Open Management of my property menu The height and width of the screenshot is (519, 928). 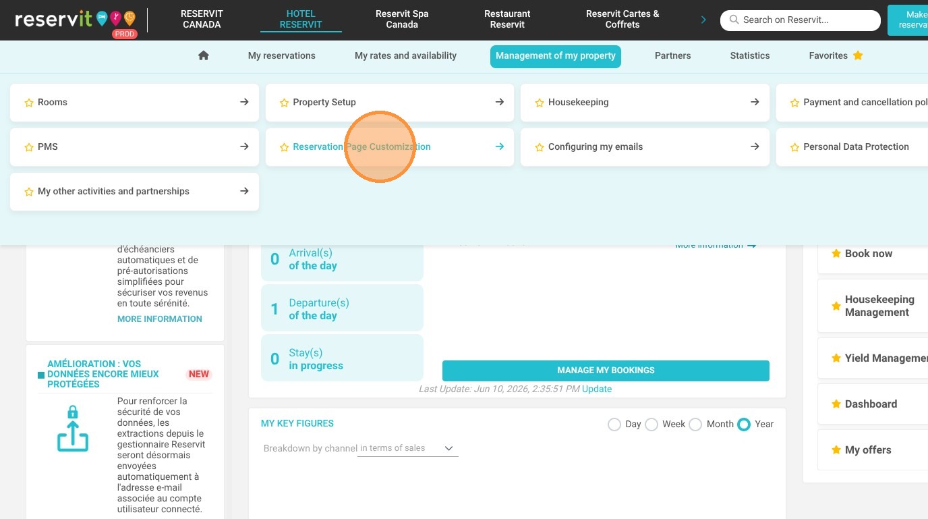point(556,56)
